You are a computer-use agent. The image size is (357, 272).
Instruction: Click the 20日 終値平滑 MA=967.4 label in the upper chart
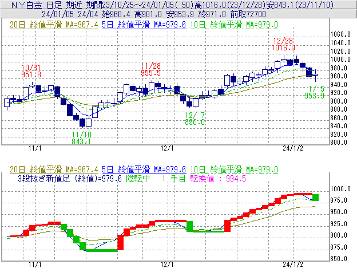(54, 25)
